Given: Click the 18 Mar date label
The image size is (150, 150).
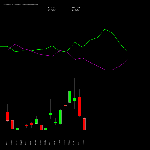Looking at the screenshot, I should click(83, 142).
